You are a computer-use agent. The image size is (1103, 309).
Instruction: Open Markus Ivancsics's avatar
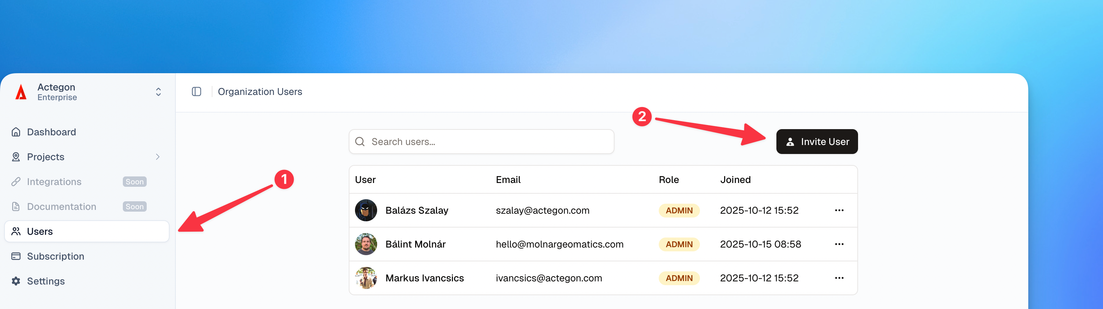click(366, 278)
